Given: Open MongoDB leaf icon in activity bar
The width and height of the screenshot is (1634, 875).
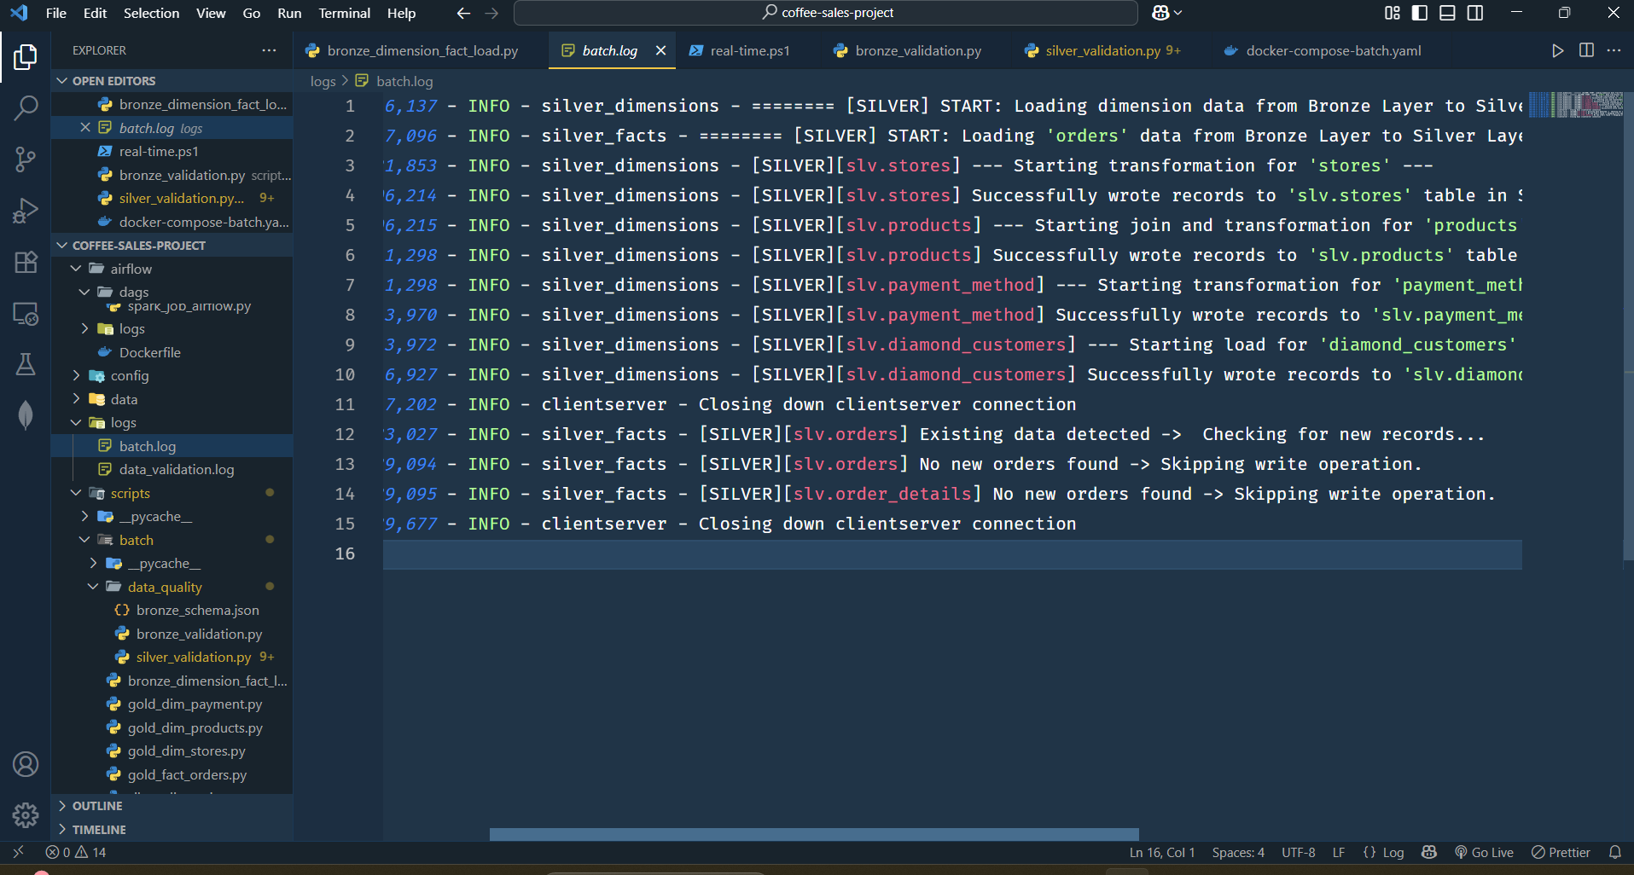Looking at the screenshot, I should pos(26,415).
